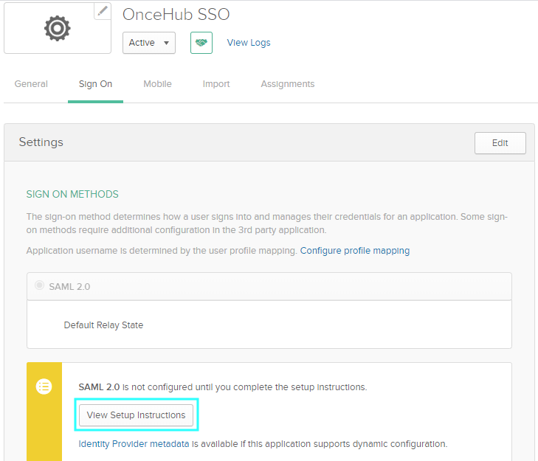This screenshot has height=461, width=538.
Task: Click the Default Relay State label
Action: click(103, 325)
